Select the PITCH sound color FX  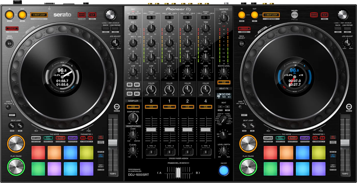tap(137, 84)
